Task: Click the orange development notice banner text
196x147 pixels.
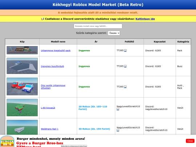Action: tap(98, 12)
